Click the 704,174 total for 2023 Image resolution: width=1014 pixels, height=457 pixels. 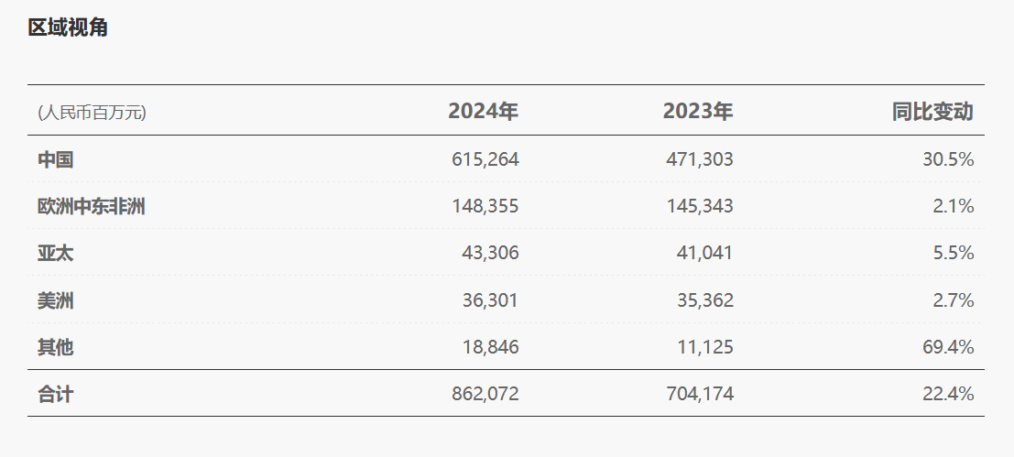(699, 395)
